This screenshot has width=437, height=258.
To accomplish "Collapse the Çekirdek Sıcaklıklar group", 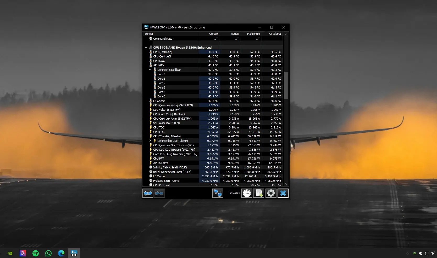I will coord(150,70).
